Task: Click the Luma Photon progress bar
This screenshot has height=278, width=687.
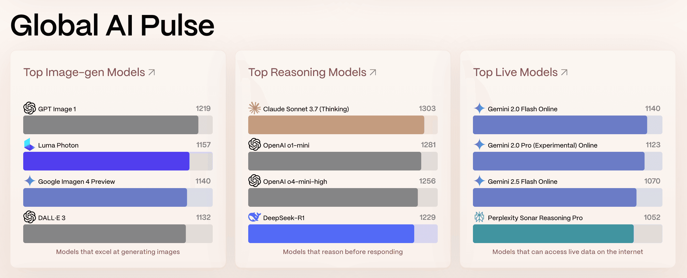Action: click(x=106, y=161)
